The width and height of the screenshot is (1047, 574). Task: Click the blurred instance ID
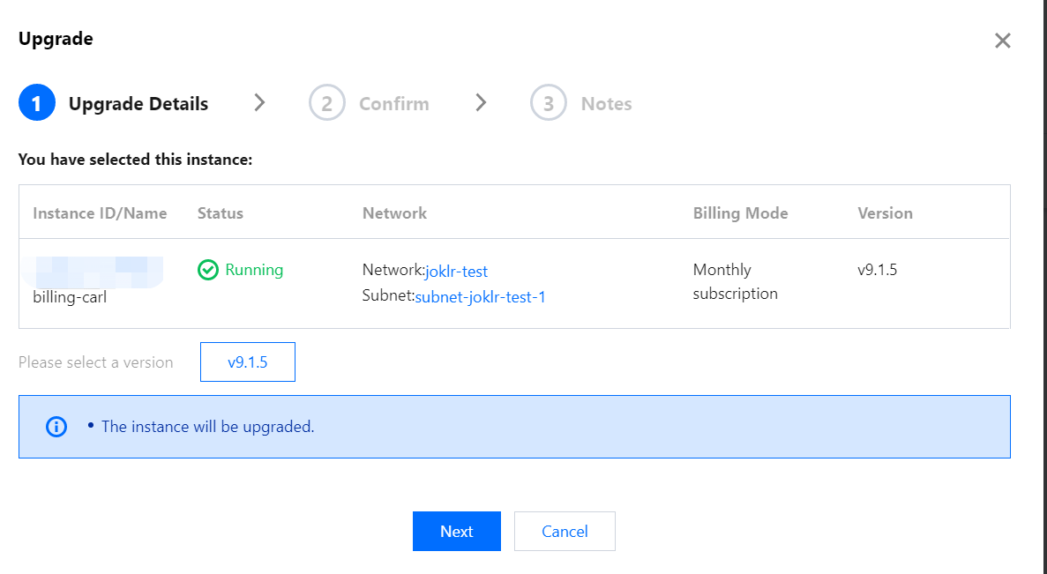97,270
